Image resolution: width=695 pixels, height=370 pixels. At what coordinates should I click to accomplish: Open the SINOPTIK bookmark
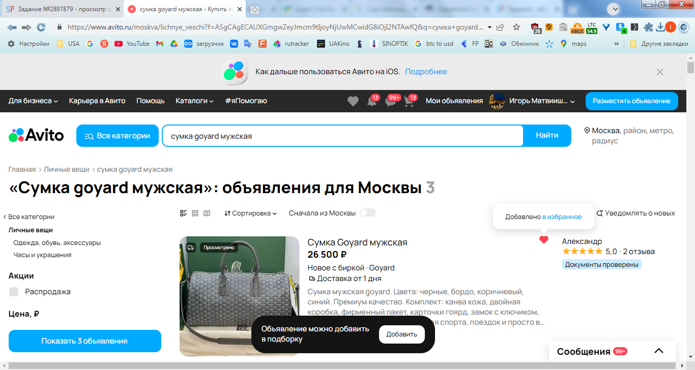click(389, 44)
